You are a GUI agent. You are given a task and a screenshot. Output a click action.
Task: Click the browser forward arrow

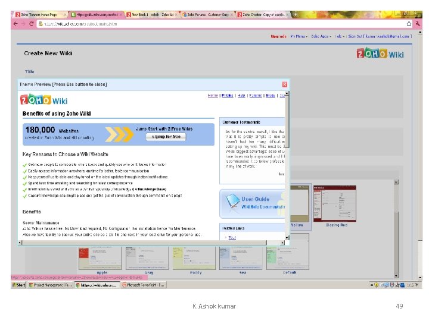tap(23, 24)
